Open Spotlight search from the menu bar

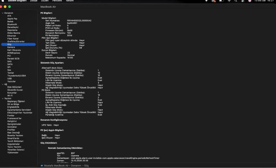tap(236, 1)
